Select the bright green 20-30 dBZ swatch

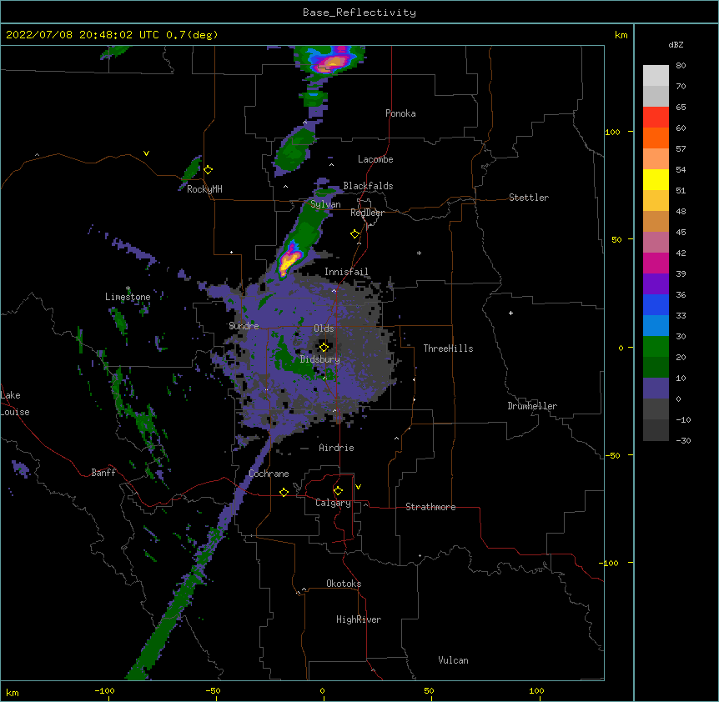click(656, 347)
